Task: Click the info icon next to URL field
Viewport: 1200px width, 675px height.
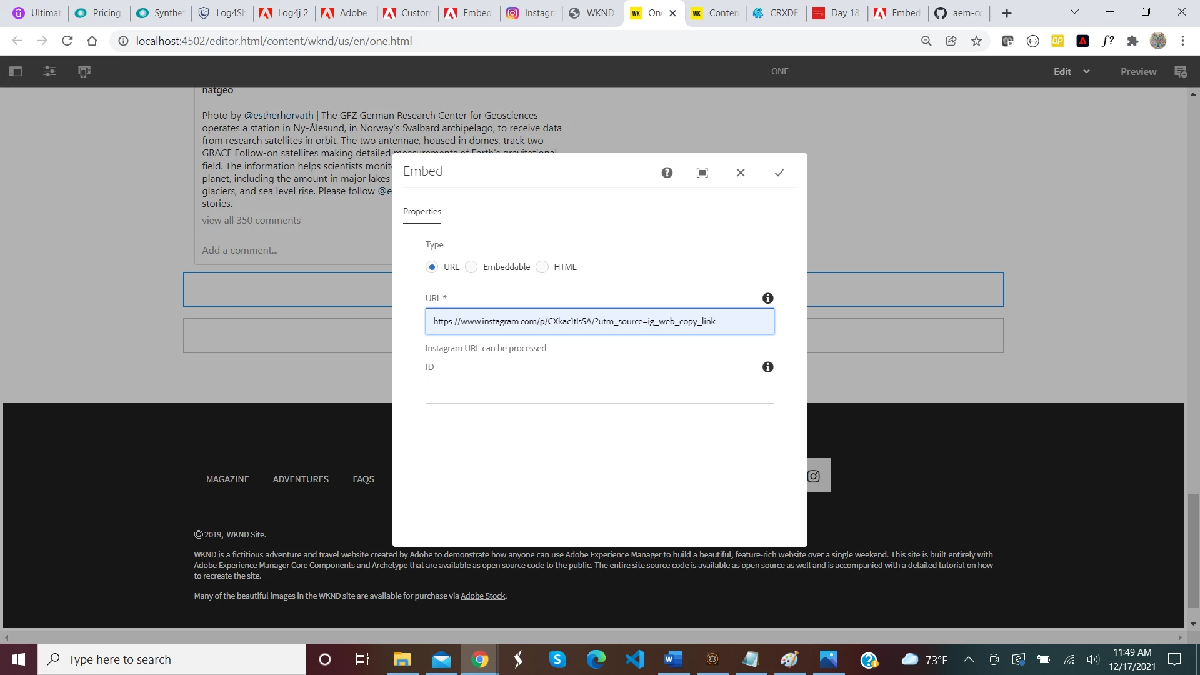Action: tap(768, 298)
